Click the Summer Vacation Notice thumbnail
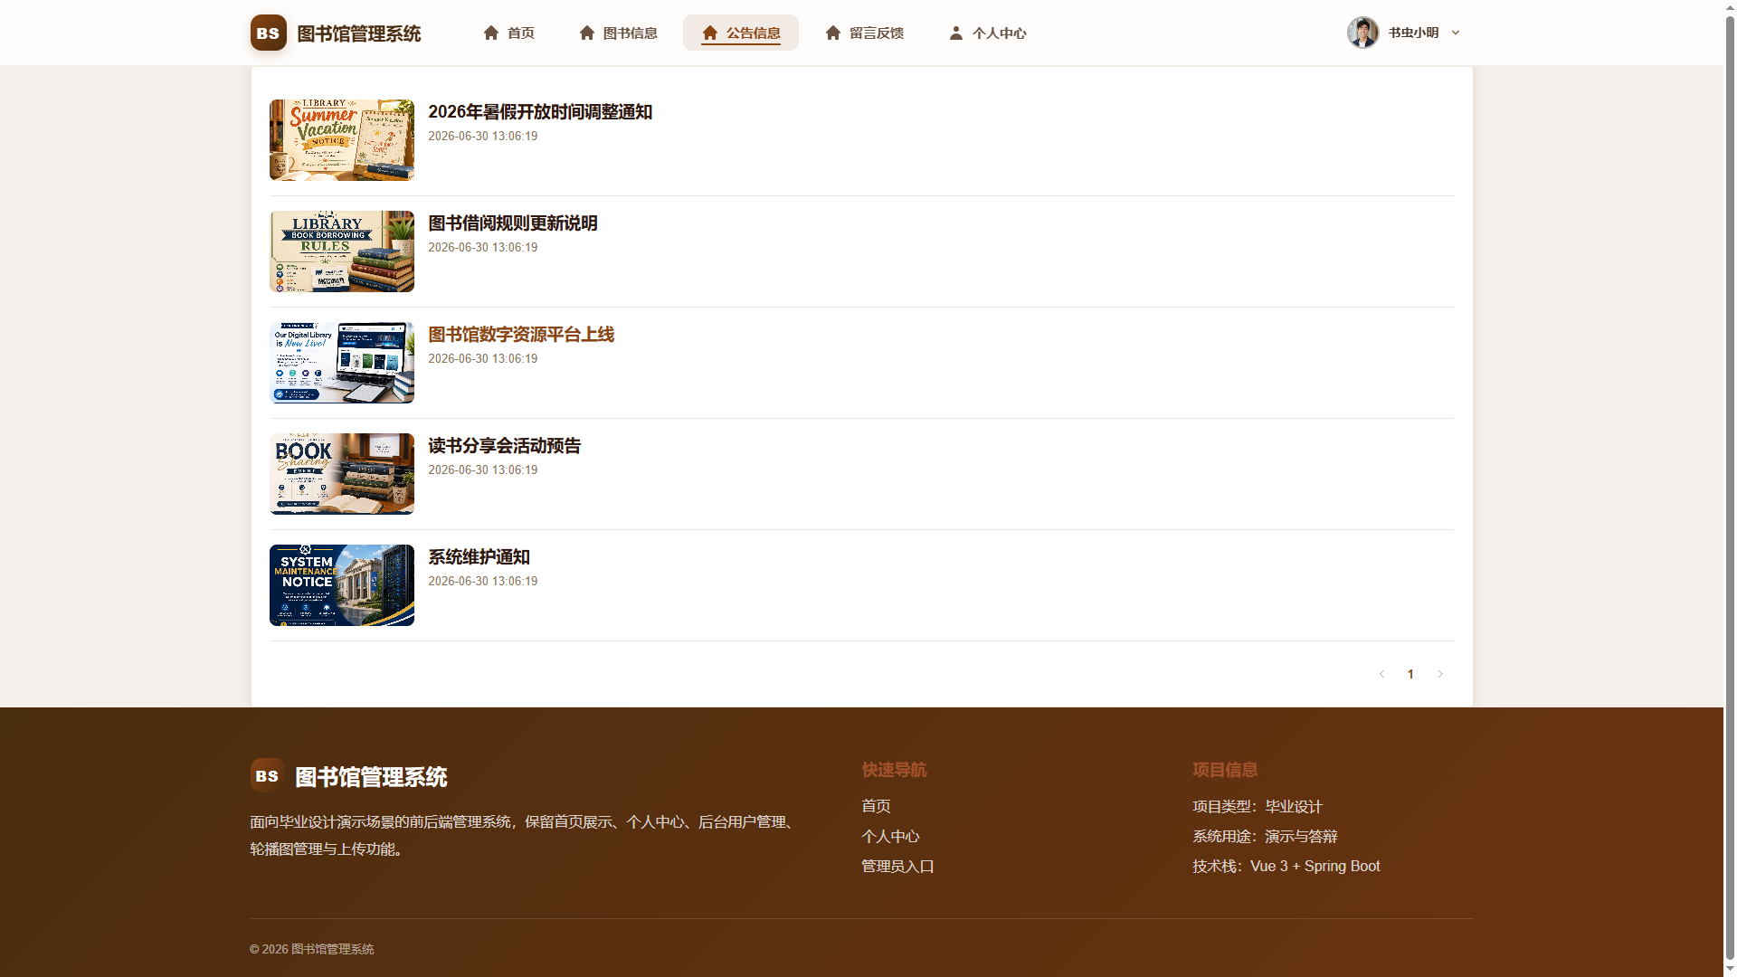 tap(342, 140)
